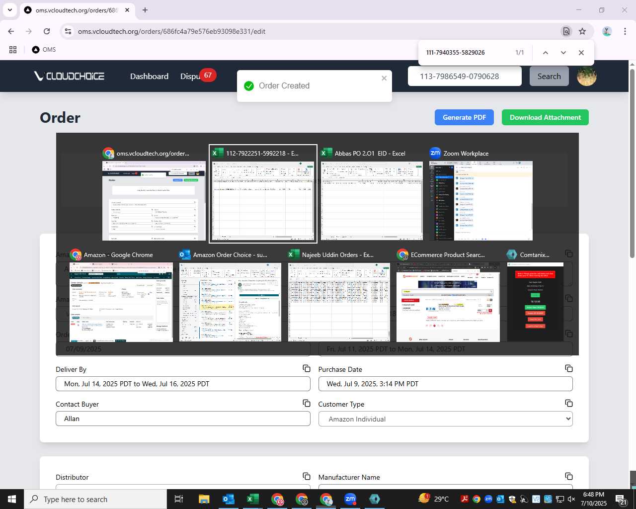The image size is (636, 509).
Task: Bookmark this page with the star icon
Action: click(582, 31)
